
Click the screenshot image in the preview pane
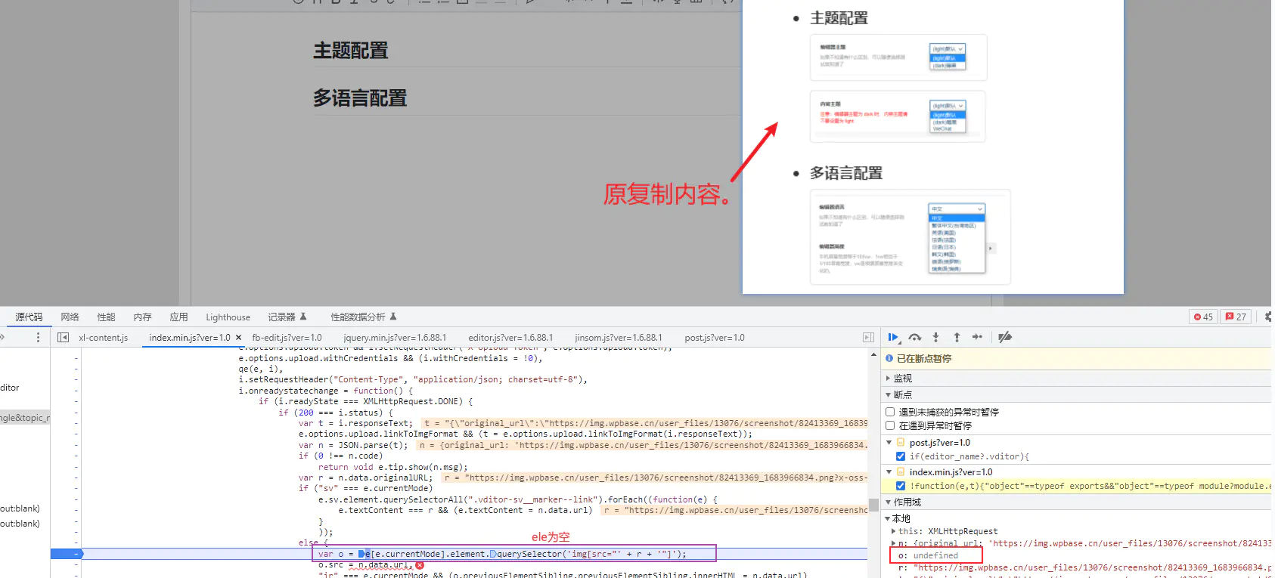(933, 147)
